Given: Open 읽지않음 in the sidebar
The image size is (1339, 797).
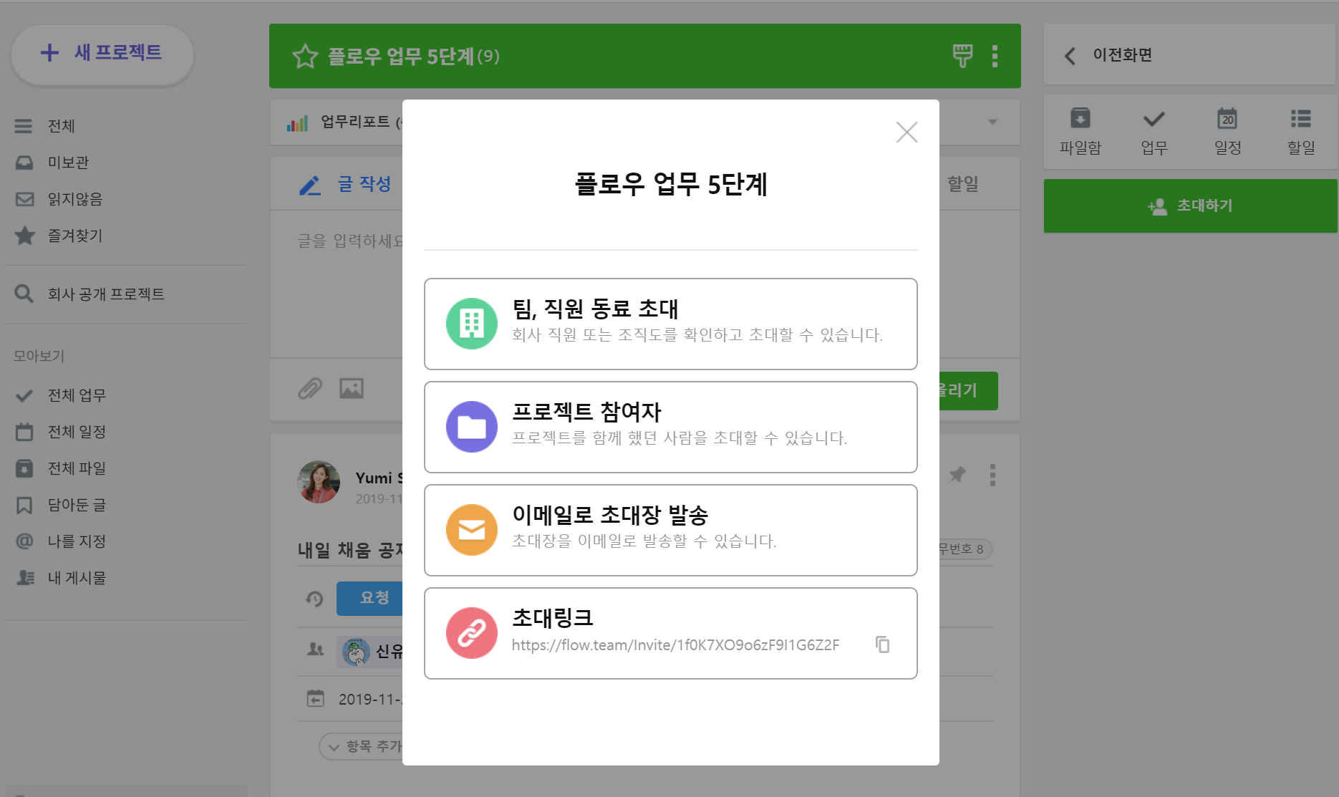Looking at the screenshot, I should pos(74,199).
